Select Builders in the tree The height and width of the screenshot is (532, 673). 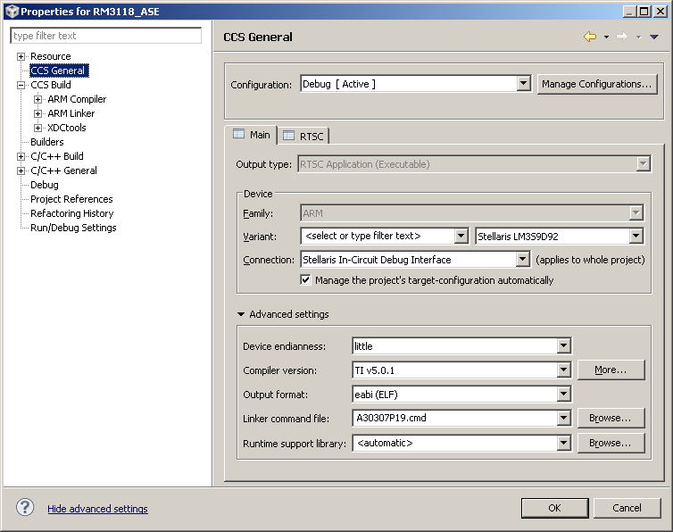[x=46, y=142]
